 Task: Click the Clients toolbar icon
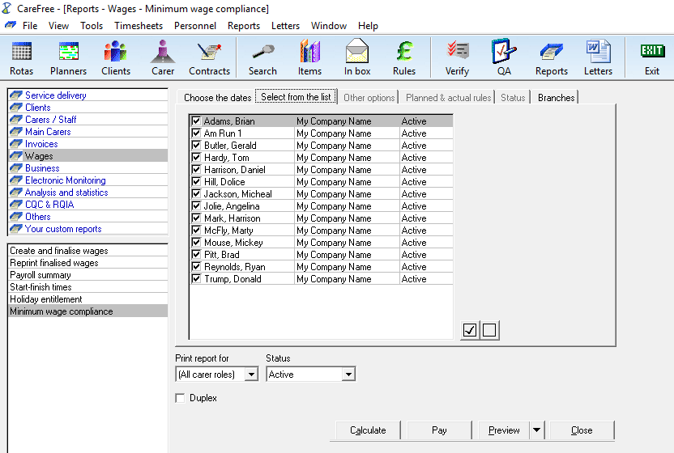coord(116,57)
